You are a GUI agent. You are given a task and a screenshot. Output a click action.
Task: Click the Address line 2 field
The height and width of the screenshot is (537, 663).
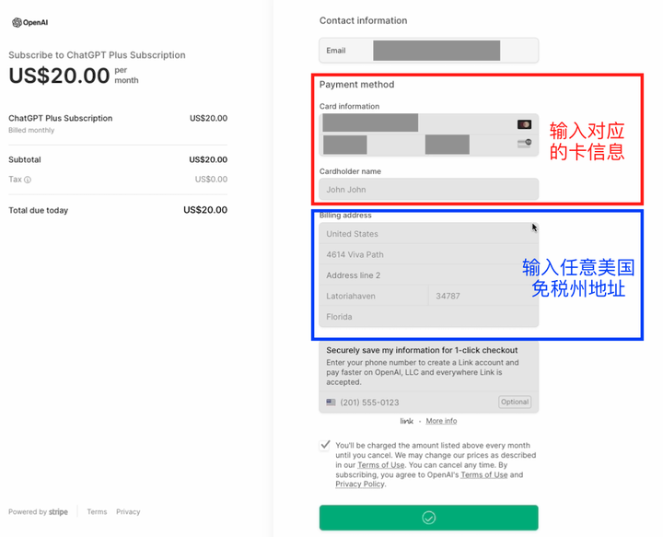pyautogui.click(x=428, y=275)
